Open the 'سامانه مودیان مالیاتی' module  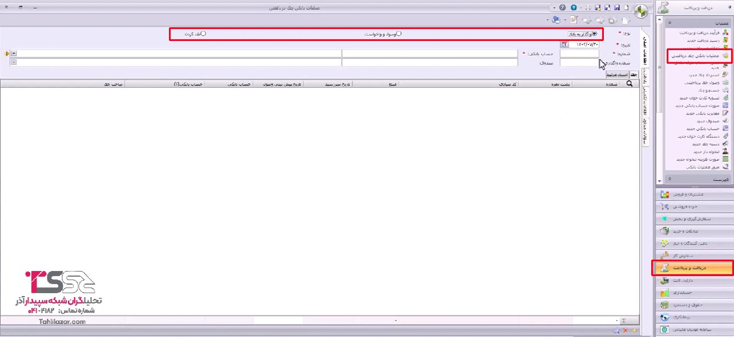[x=695, y=329]
